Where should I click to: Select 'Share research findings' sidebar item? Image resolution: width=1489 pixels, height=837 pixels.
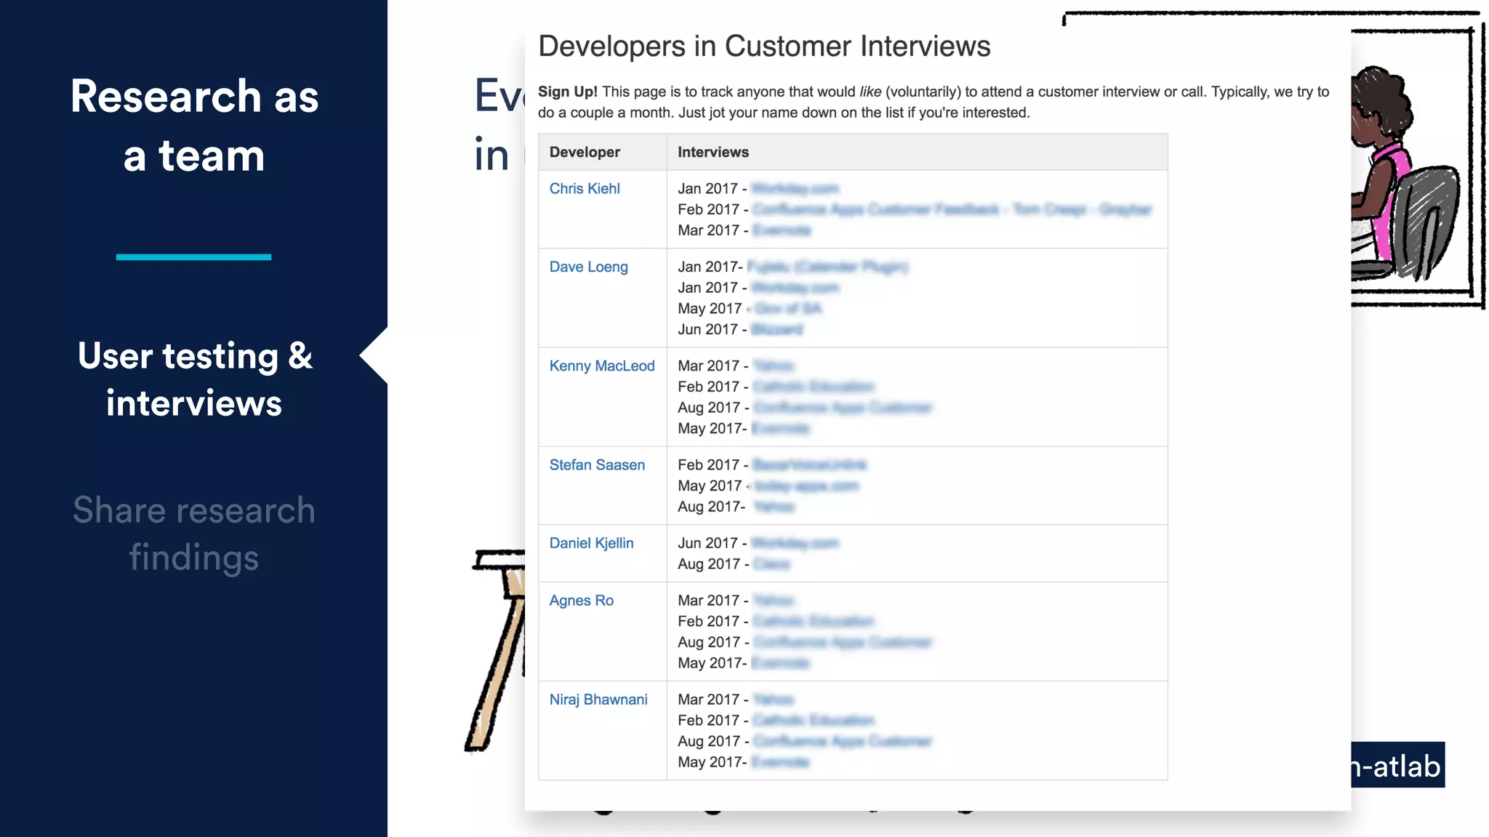tap(194, 533)
